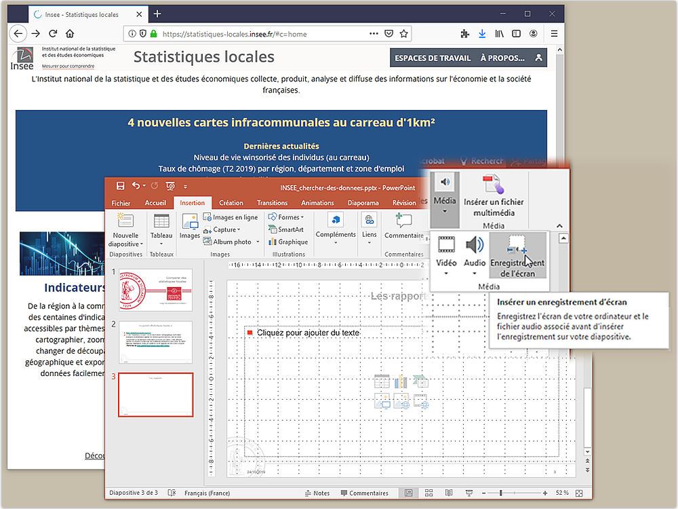Select slide 1 thumbnail

point(156,290)
